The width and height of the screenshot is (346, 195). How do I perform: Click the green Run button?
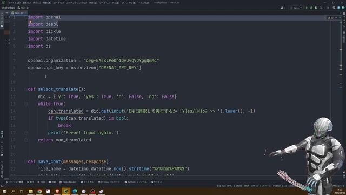tap(307, 8)
